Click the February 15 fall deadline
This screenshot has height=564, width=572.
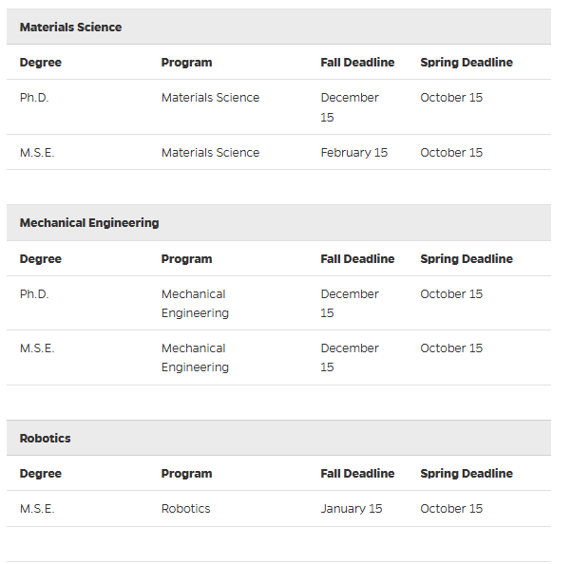pyautogui.click(x=353, y=153)
